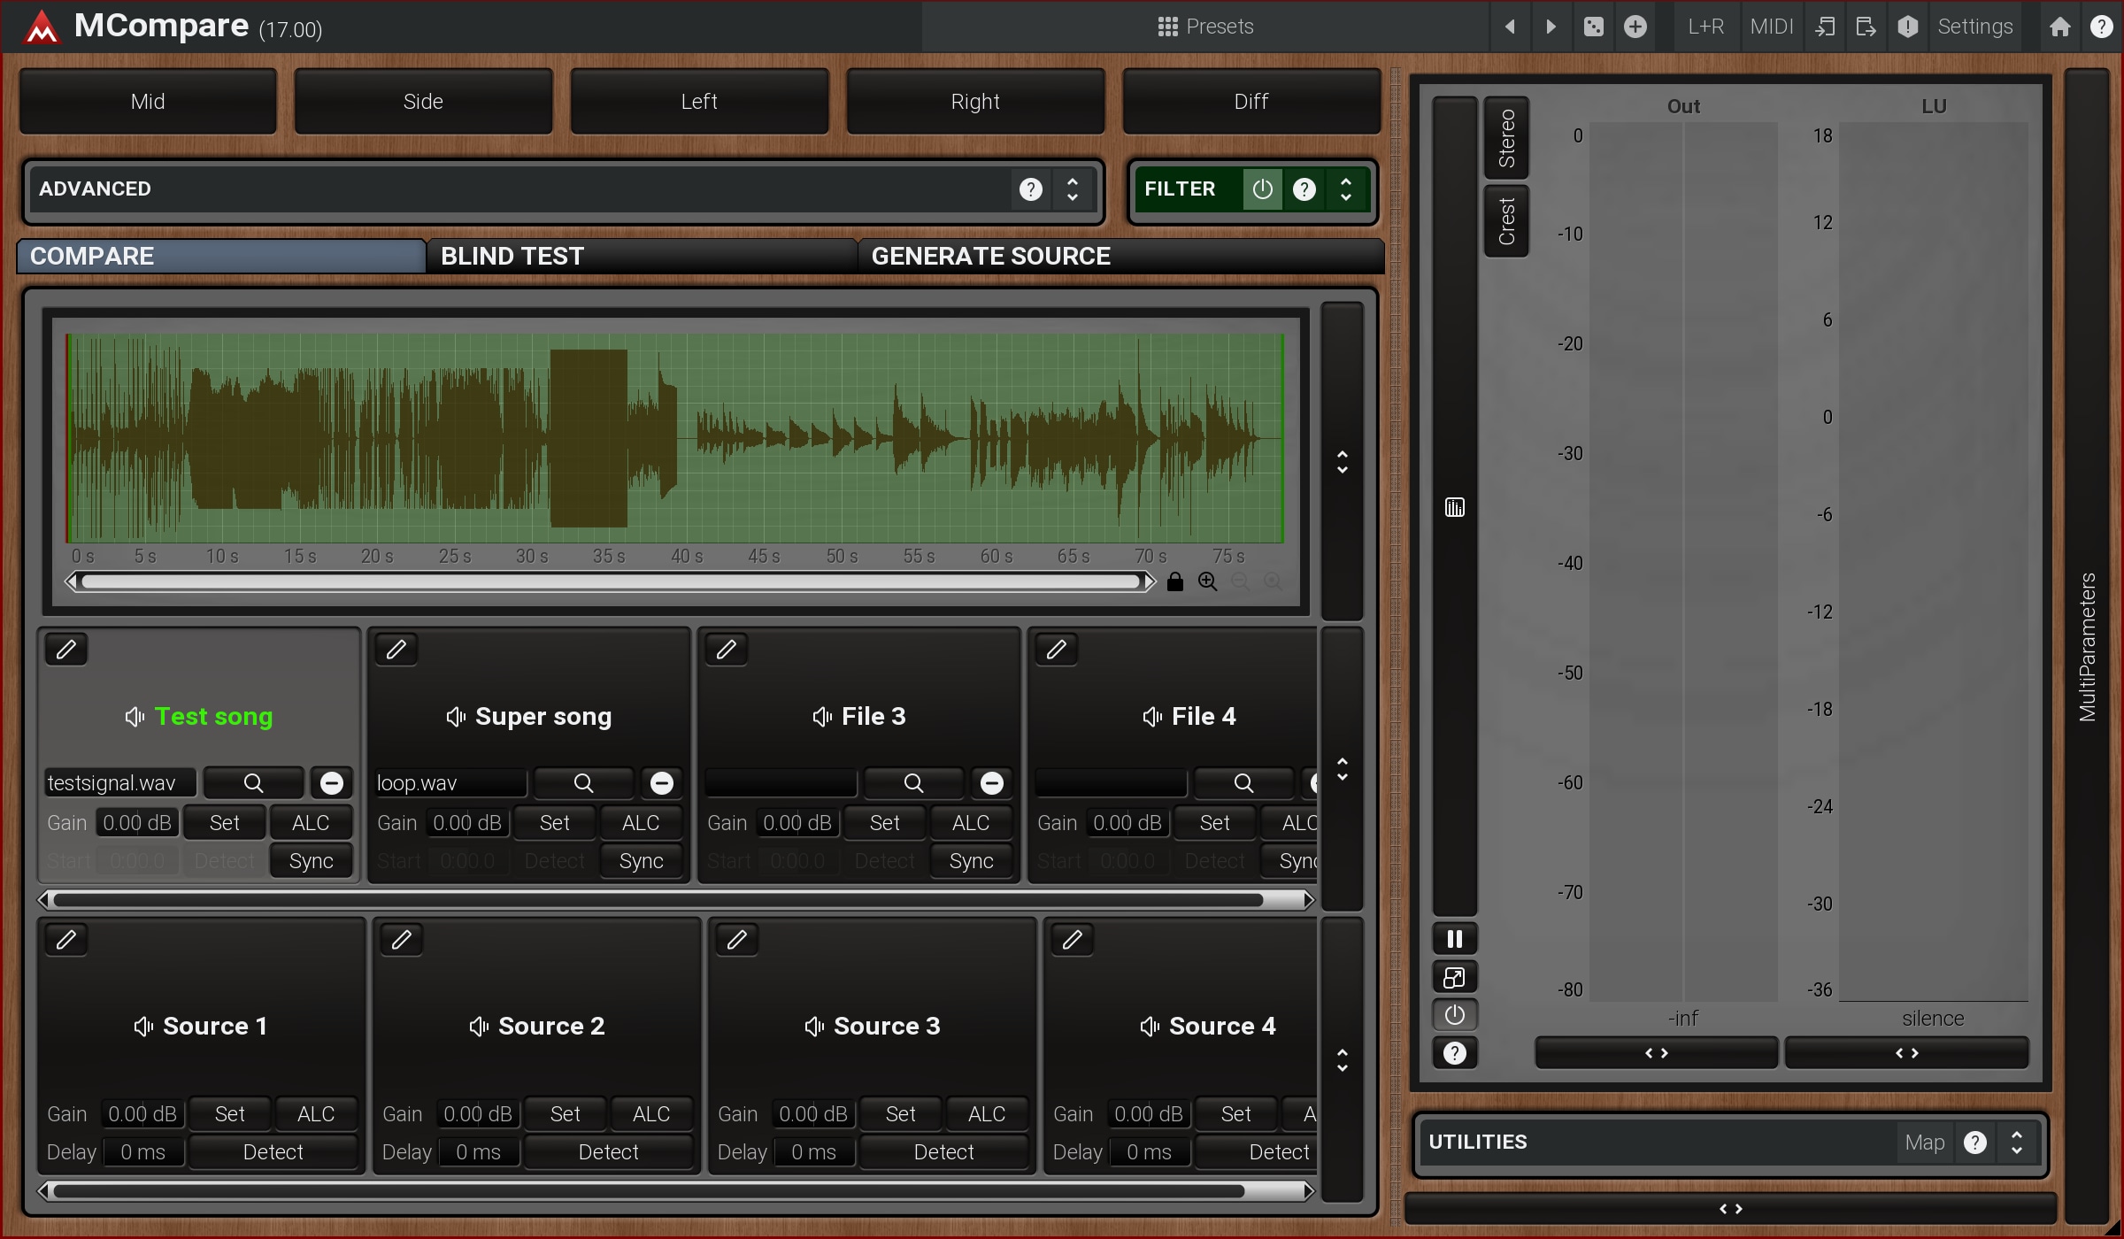Image resolution: width=2124 pixels, height=1239 pixels.
Task: Collapse the UTILITIES panel arrows
Action: (x=2016, y=1143)
